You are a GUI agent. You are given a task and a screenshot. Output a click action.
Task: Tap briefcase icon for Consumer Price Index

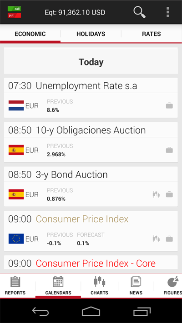point(169,239)
